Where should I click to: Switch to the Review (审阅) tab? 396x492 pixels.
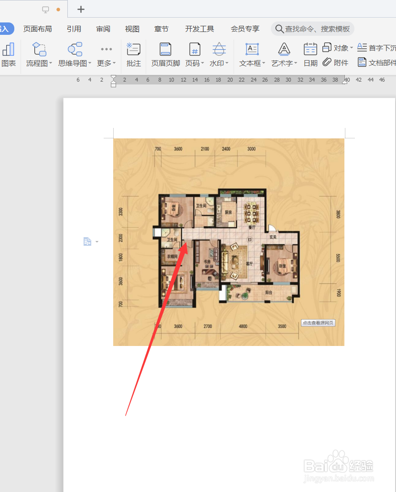pos(103,29)
